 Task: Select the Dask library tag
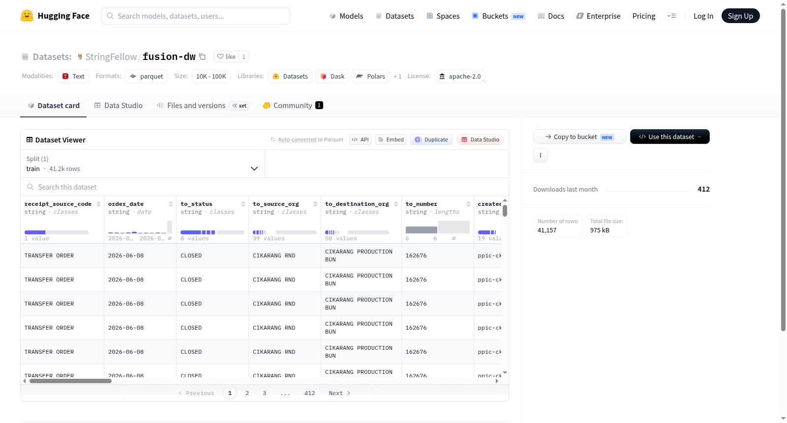coord(332,76)
